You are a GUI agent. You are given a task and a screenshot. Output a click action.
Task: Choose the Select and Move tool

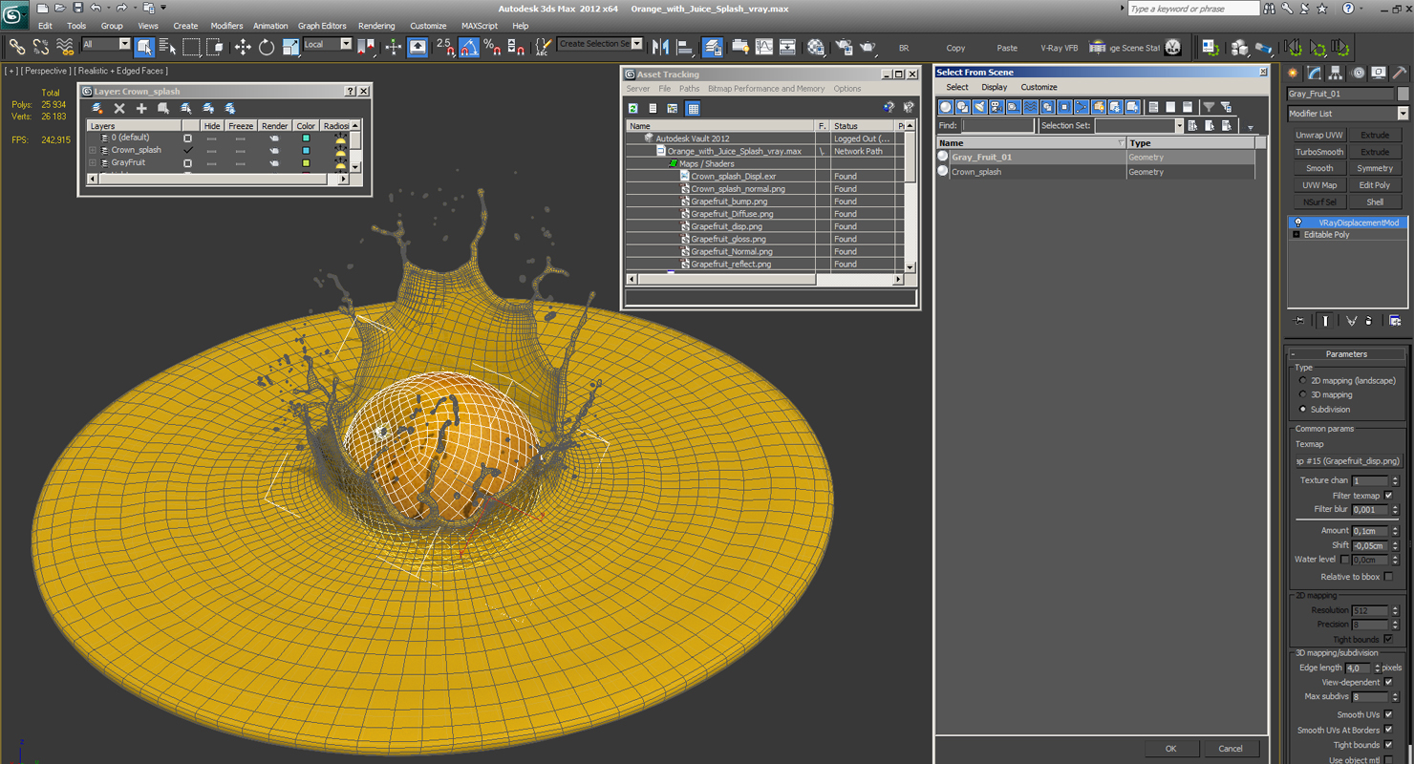tap(243, 46)
